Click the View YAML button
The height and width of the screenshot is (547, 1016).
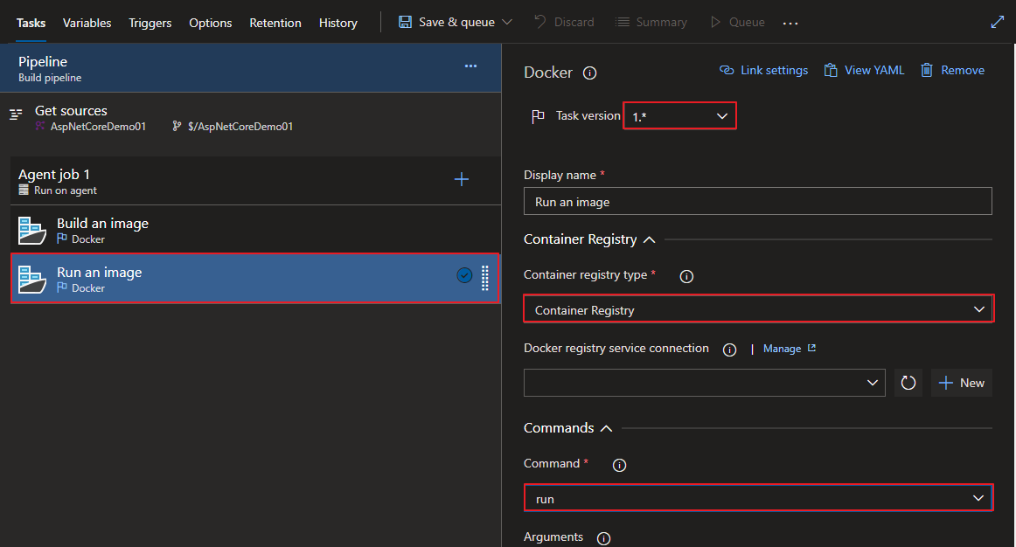(864, 70)
